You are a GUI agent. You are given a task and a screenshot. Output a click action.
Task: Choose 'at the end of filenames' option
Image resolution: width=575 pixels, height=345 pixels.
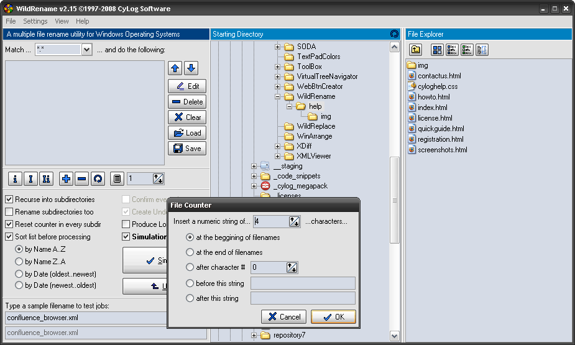click(x=190, y=252)
